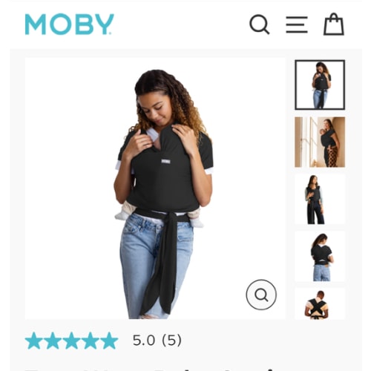The height and width of the screenshot is (371, 371).
Task: Select the thumbnail showing wrap from behind
Action: click(x=320, y=256)
